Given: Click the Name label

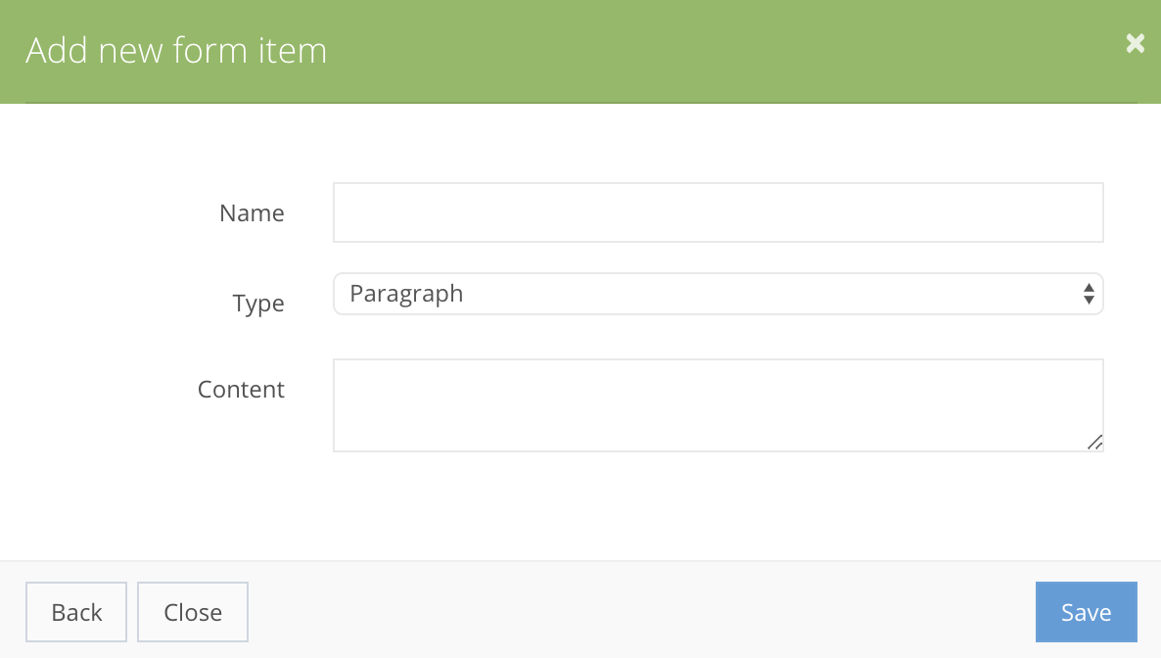Looking at the screenshot, I should (252, 212).
